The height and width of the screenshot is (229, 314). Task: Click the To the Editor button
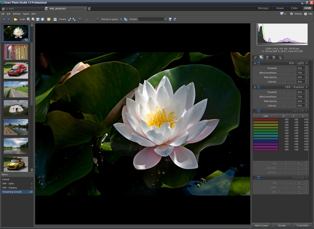[x=303, y=226]
